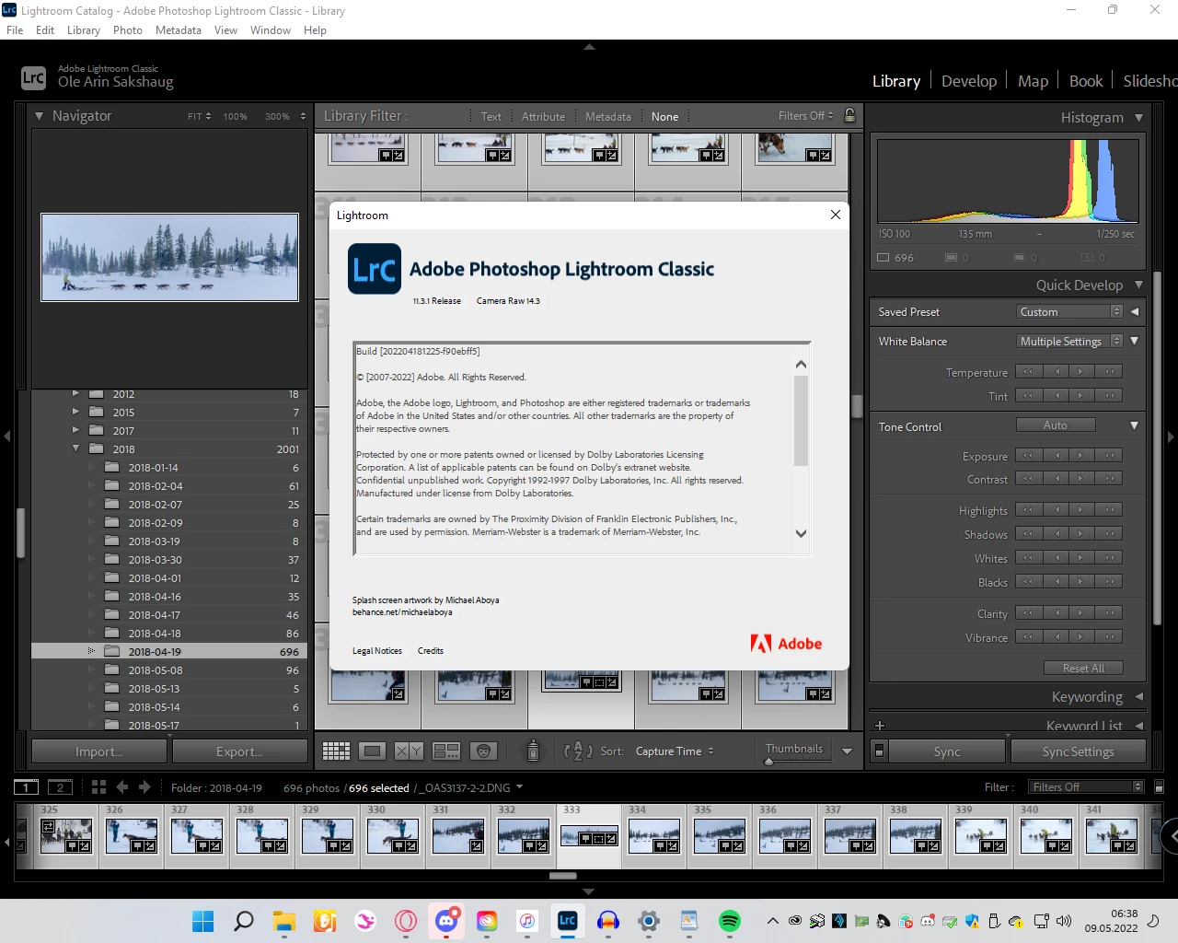The width and height of the screenshot is (1178, 943).
Task: Select main window display button 1
Action: point(26,787)
